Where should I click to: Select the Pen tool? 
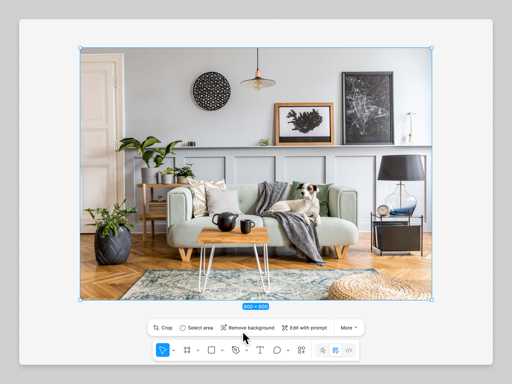(x=236, y=350)
